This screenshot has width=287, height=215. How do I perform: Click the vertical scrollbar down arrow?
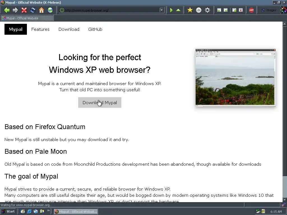point(285,200)
